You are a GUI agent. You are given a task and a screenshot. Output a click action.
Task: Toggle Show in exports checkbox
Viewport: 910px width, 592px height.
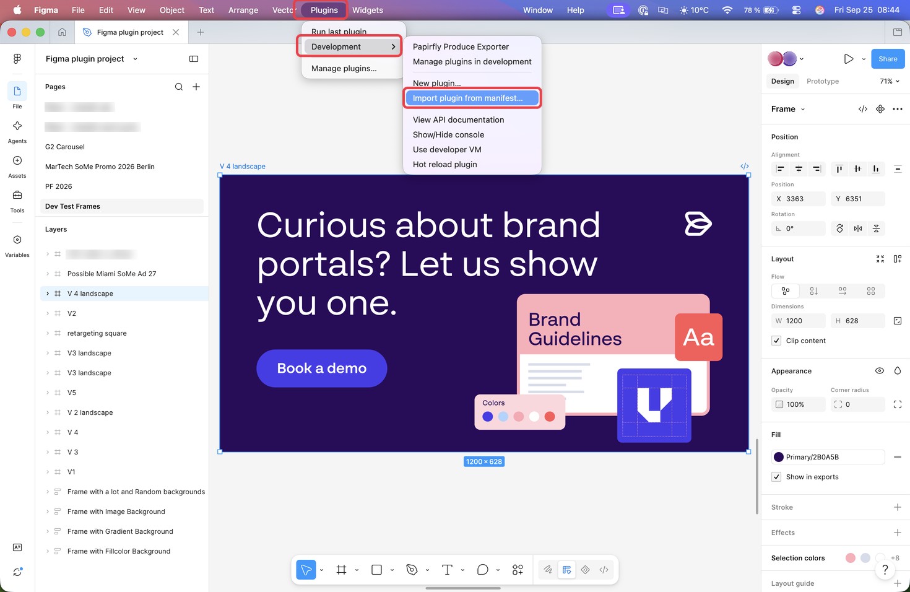776,477
